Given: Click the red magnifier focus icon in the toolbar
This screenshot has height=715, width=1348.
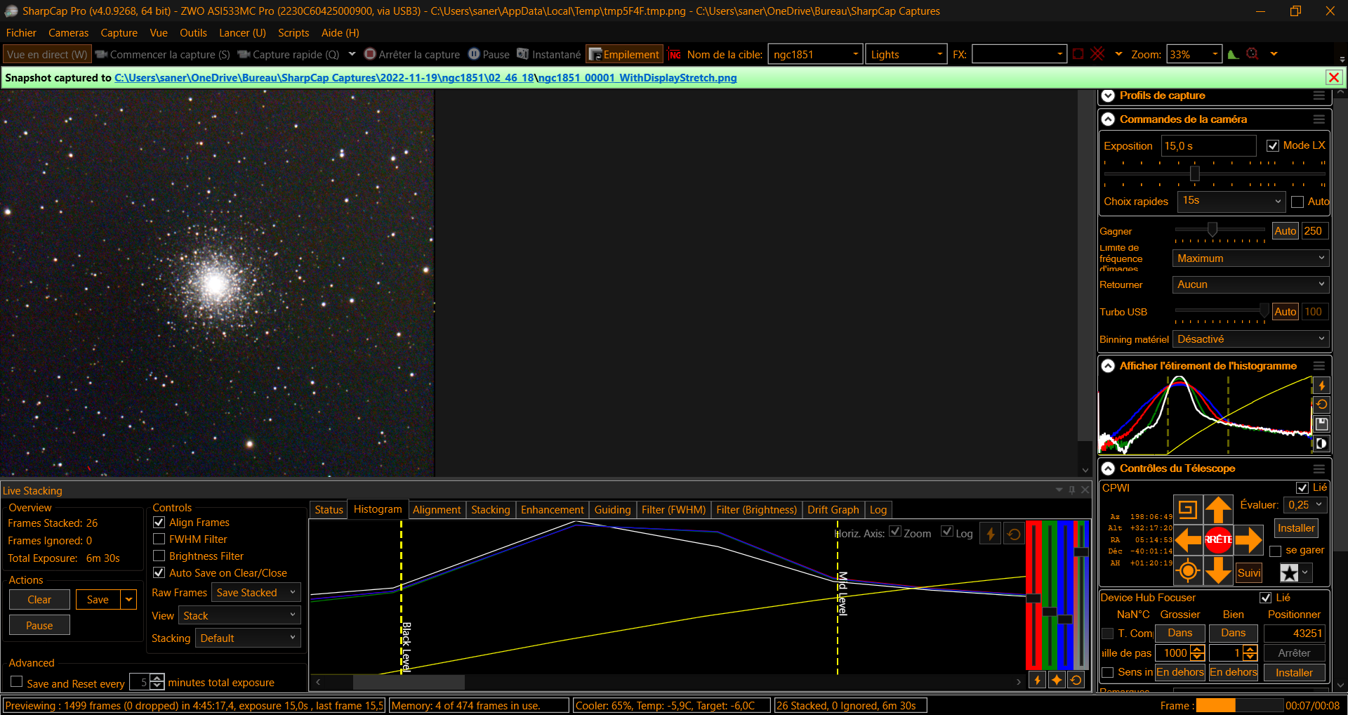Looking at the screenshot, I should pyautogui.click(x=1252, y=54).
